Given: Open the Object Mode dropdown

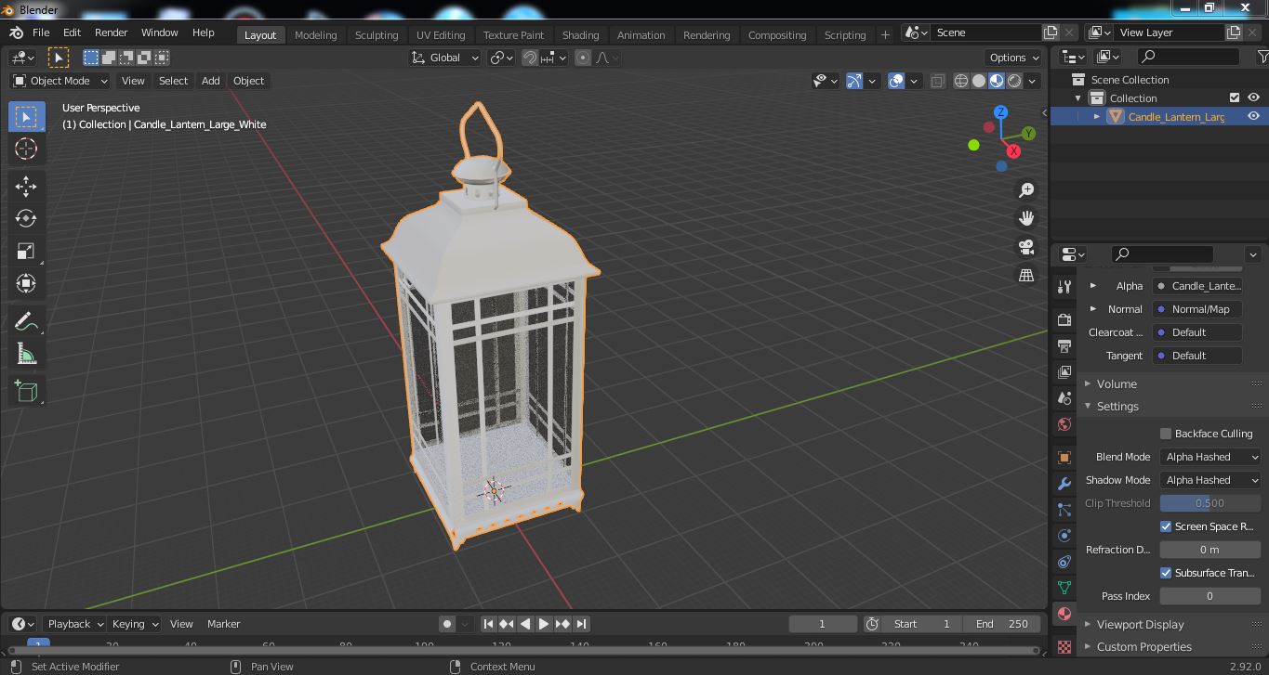Looking at the screenshot, I should click(60, 81).
